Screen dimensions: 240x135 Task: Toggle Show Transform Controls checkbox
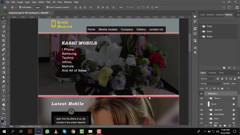click(x=48, y=7)
